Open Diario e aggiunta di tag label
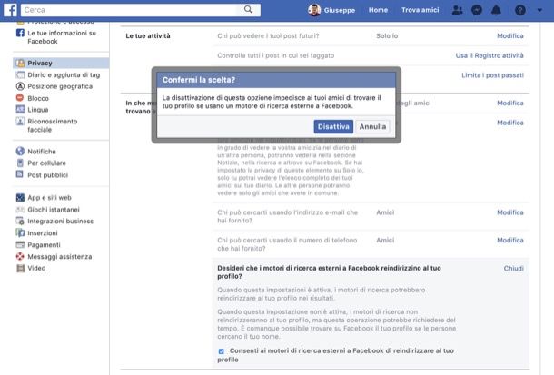554x375 pixels. (x=64, y=74)
